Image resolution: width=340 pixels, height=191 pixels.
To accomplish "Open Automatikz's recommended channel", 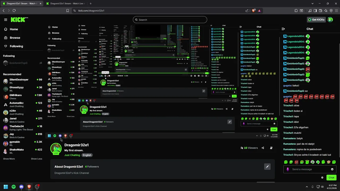I will (23, 104).
